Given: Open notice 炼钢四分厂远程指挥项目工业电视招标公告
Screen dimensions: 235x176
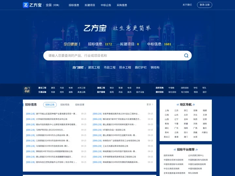Looking at the screenshot, I should pos(121,140).
